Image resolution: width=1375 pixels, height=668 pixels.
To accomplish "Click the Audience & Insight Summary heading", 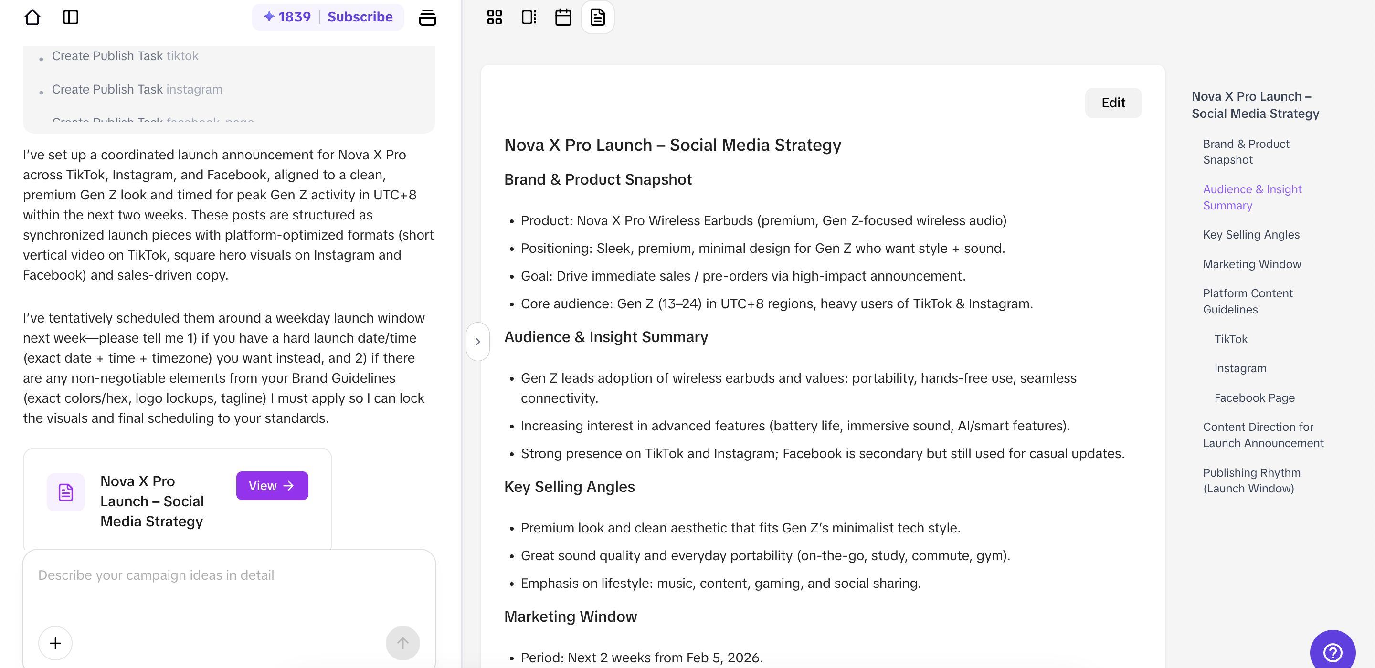I will tap(606, 337).
